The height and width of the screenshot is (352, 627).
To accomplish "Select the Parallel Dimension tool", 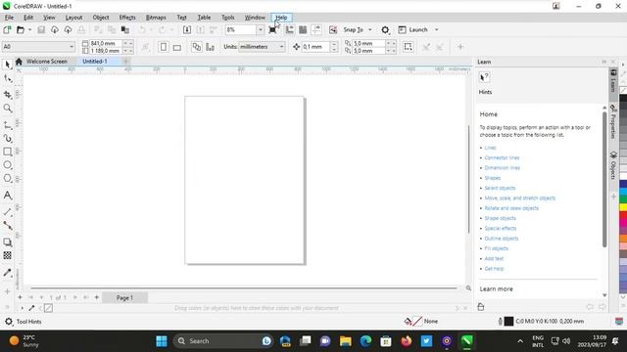I will (7, 212).
